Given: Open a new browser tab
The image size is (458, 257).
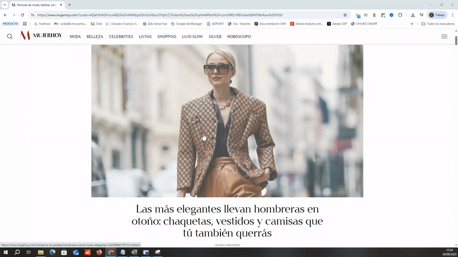Looking at the screenshot, I should (x=70, y=5).
